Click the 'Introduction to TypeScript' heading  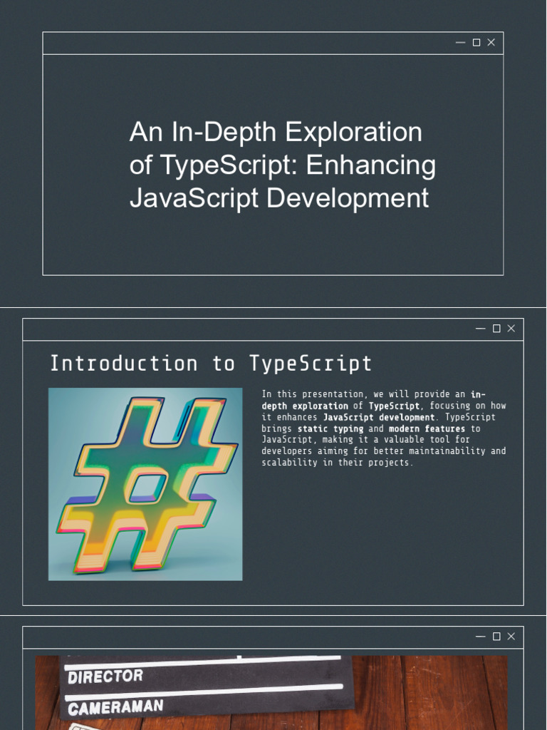[211, 364]
